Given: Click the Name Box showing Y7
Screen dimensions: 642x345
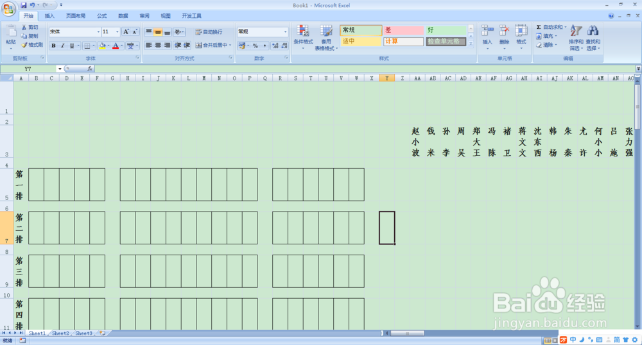Looking at the screenshot, I should point(29,69).
